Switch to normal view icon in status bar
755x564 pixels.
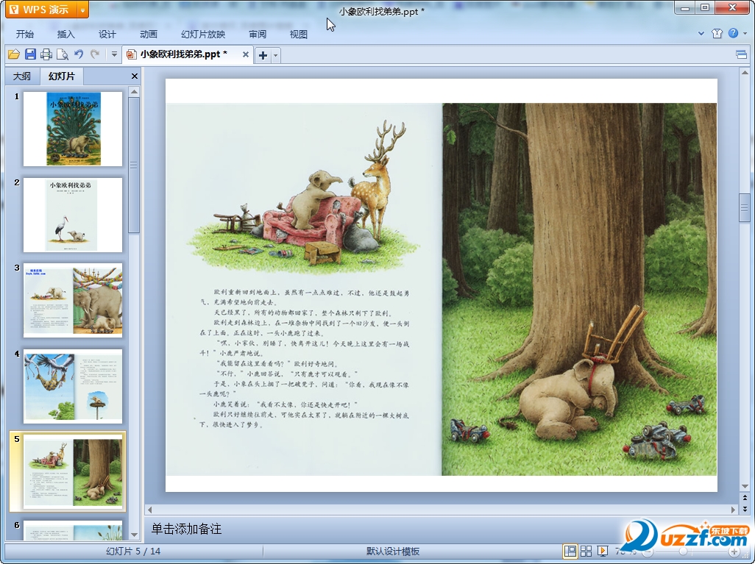570,551
